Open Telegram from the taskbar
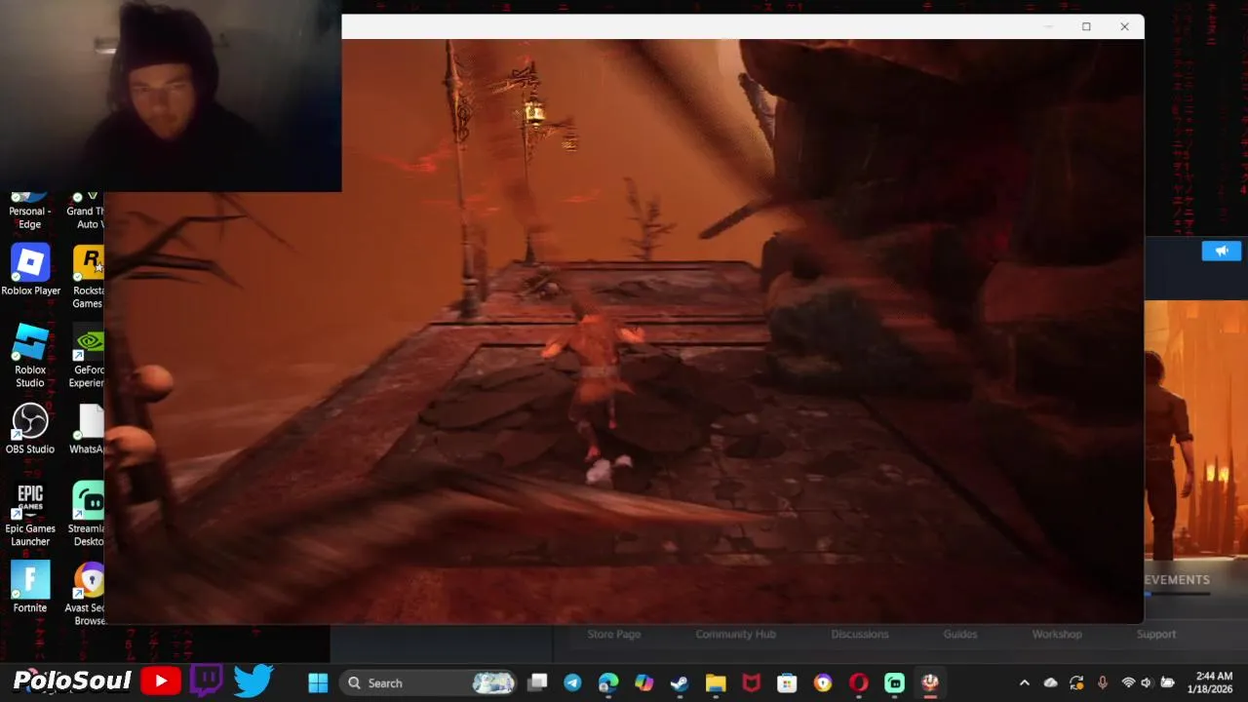The image size is (1248, 702). pos(573,682)
